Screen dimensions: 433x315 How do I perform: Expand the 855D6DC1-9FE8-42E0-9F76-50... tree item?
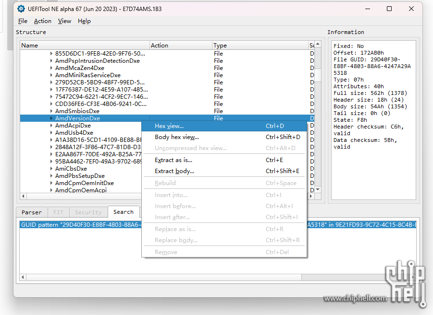tap(51, 54)
